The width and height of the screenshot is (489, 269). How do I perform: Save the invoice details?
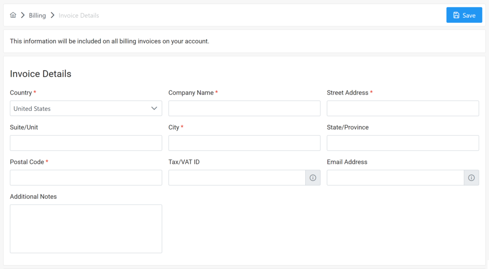(x=464, y=15)
